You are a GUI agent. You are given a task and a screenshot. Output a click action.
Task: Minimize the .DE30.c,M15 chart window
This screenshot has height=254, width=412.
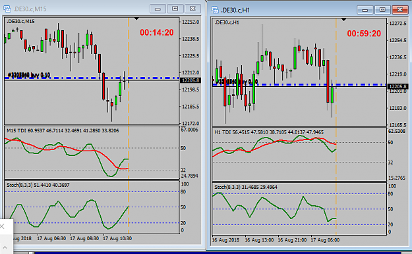pyautogui.click(x=158, y=9)
